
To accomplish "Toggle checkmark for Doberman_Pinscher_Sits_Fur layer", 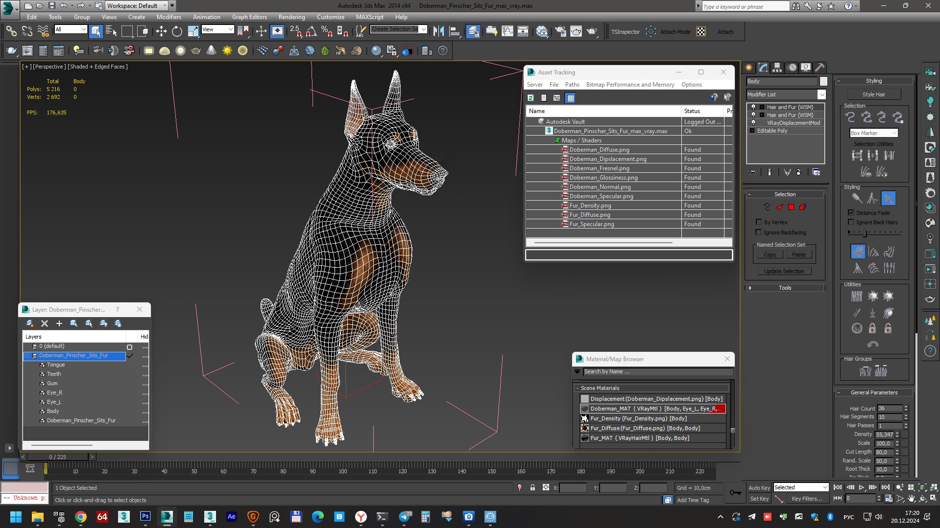I will pyautogui.click(x=130, y=356).
